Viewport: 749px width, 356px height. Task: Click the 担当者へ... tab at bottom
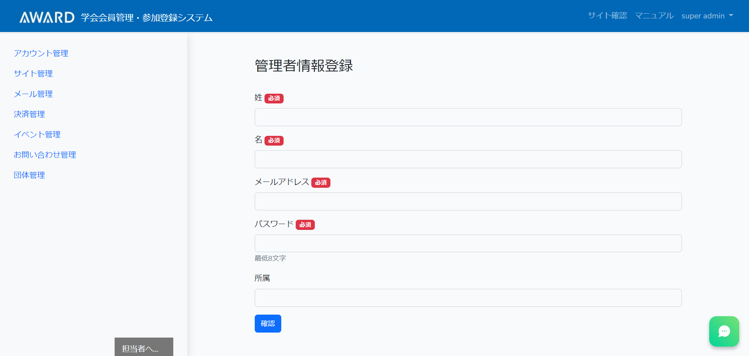click(144, 347)
